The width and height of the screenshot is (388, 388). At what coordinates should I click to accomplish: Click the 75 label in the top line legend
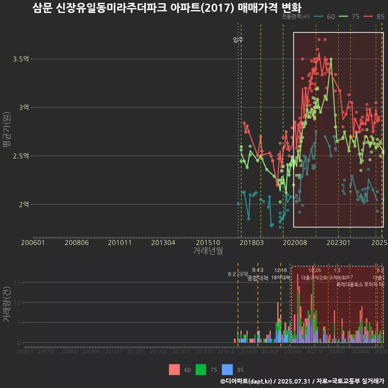coord(356,17)
